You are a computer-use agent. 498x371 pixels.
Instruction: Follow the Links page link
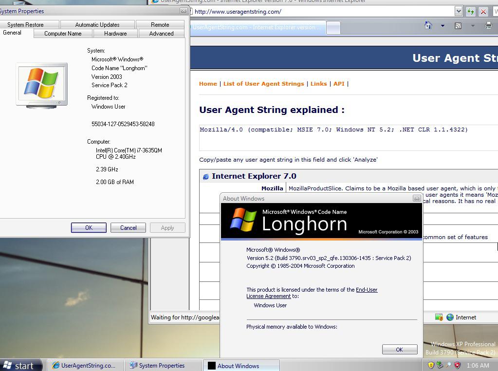tap(318, 84)
